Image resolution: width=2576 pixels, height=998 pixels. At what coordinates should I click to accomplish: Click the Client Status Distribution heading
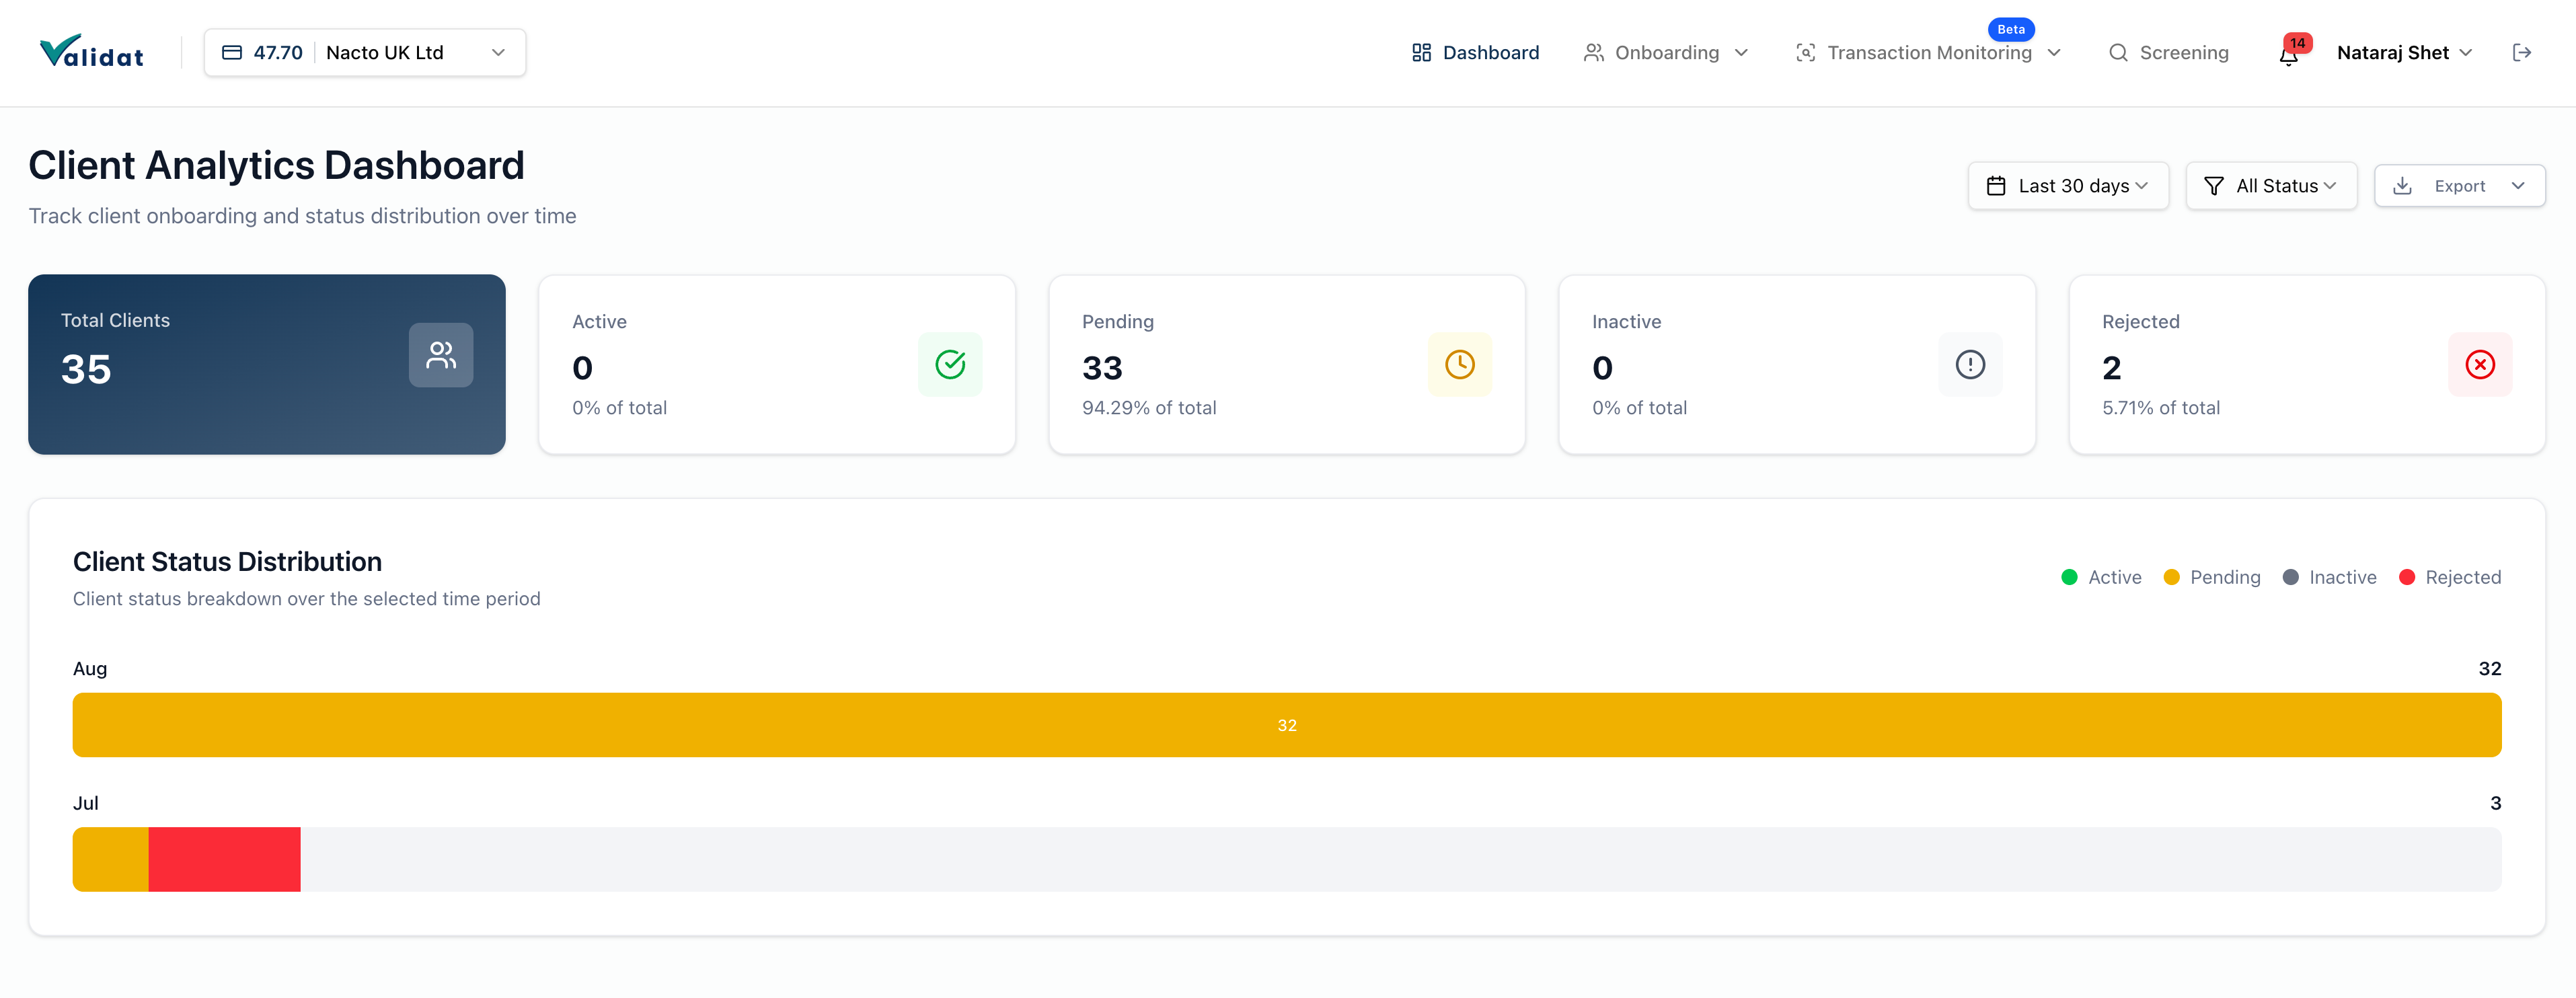point(227,562)
